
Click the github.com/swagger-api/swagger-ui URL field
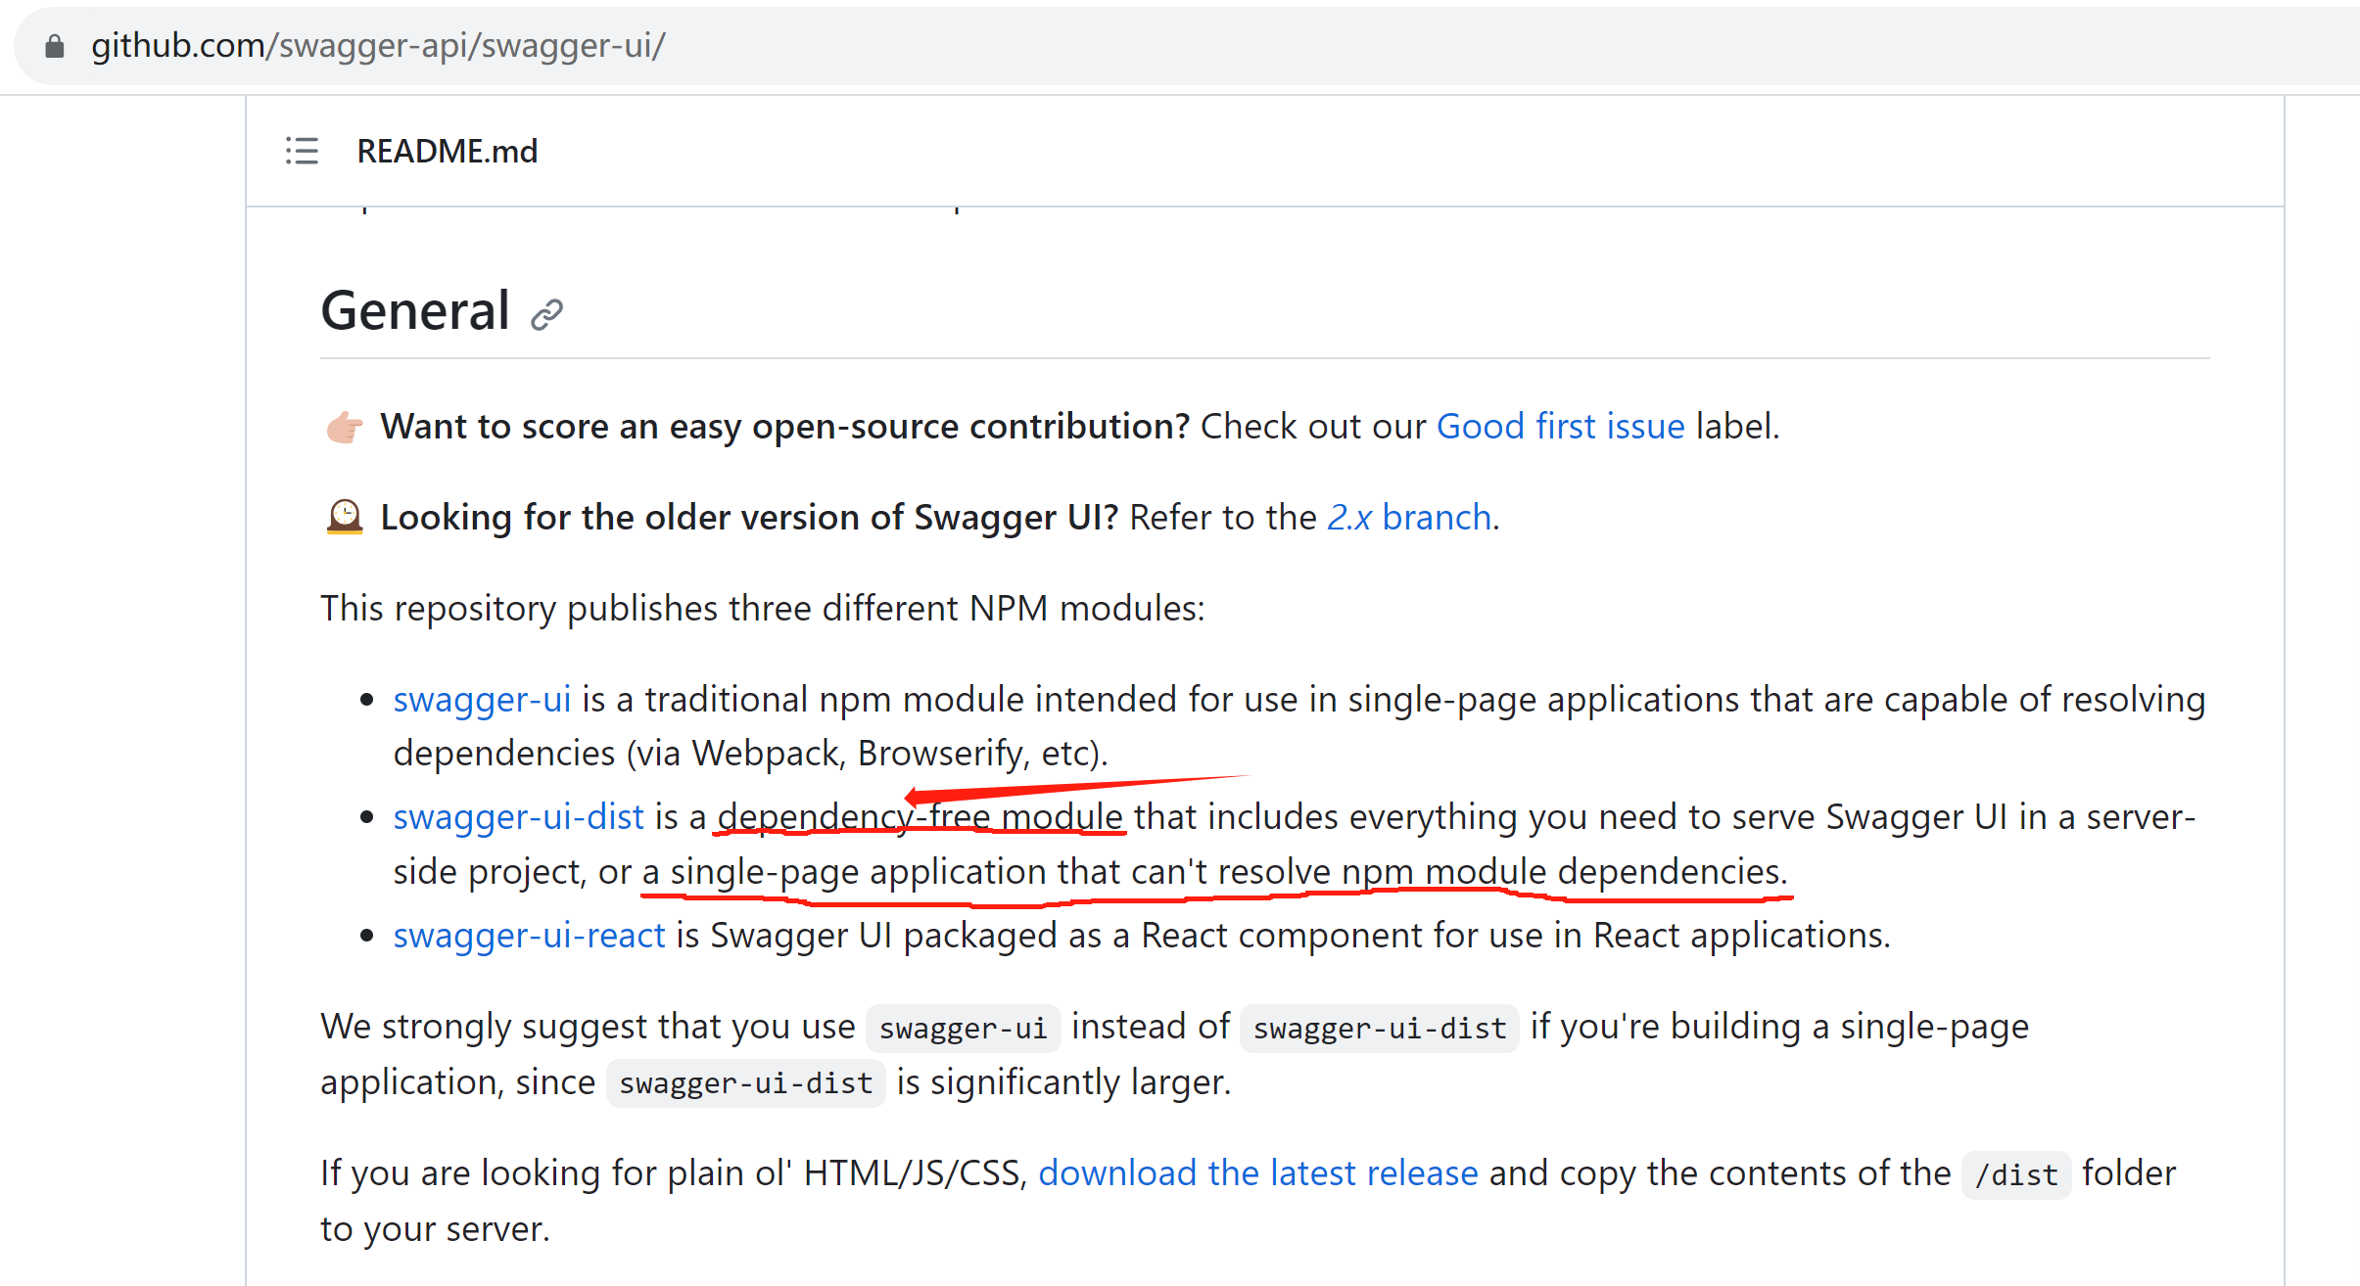tap(1187, 46)
